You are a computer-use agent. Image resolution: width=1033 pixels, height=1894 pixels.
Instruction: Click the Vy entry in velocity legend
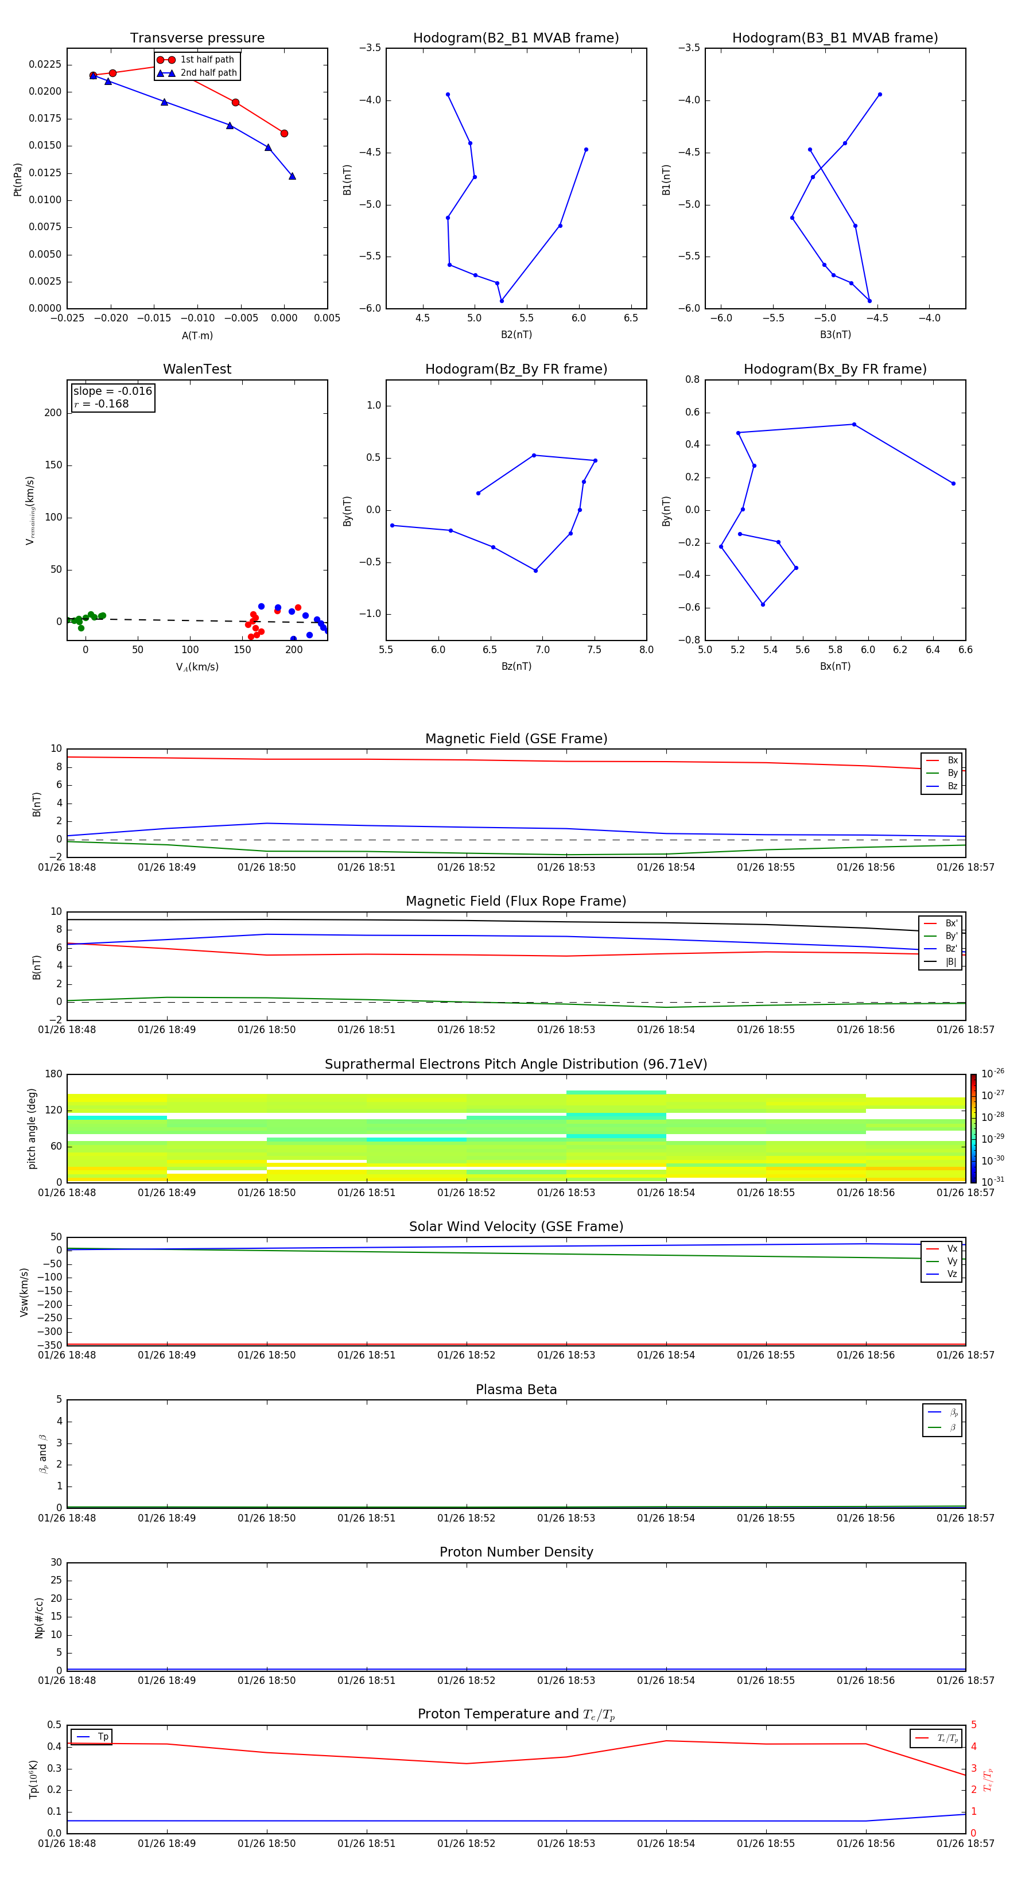point(942,1261)
